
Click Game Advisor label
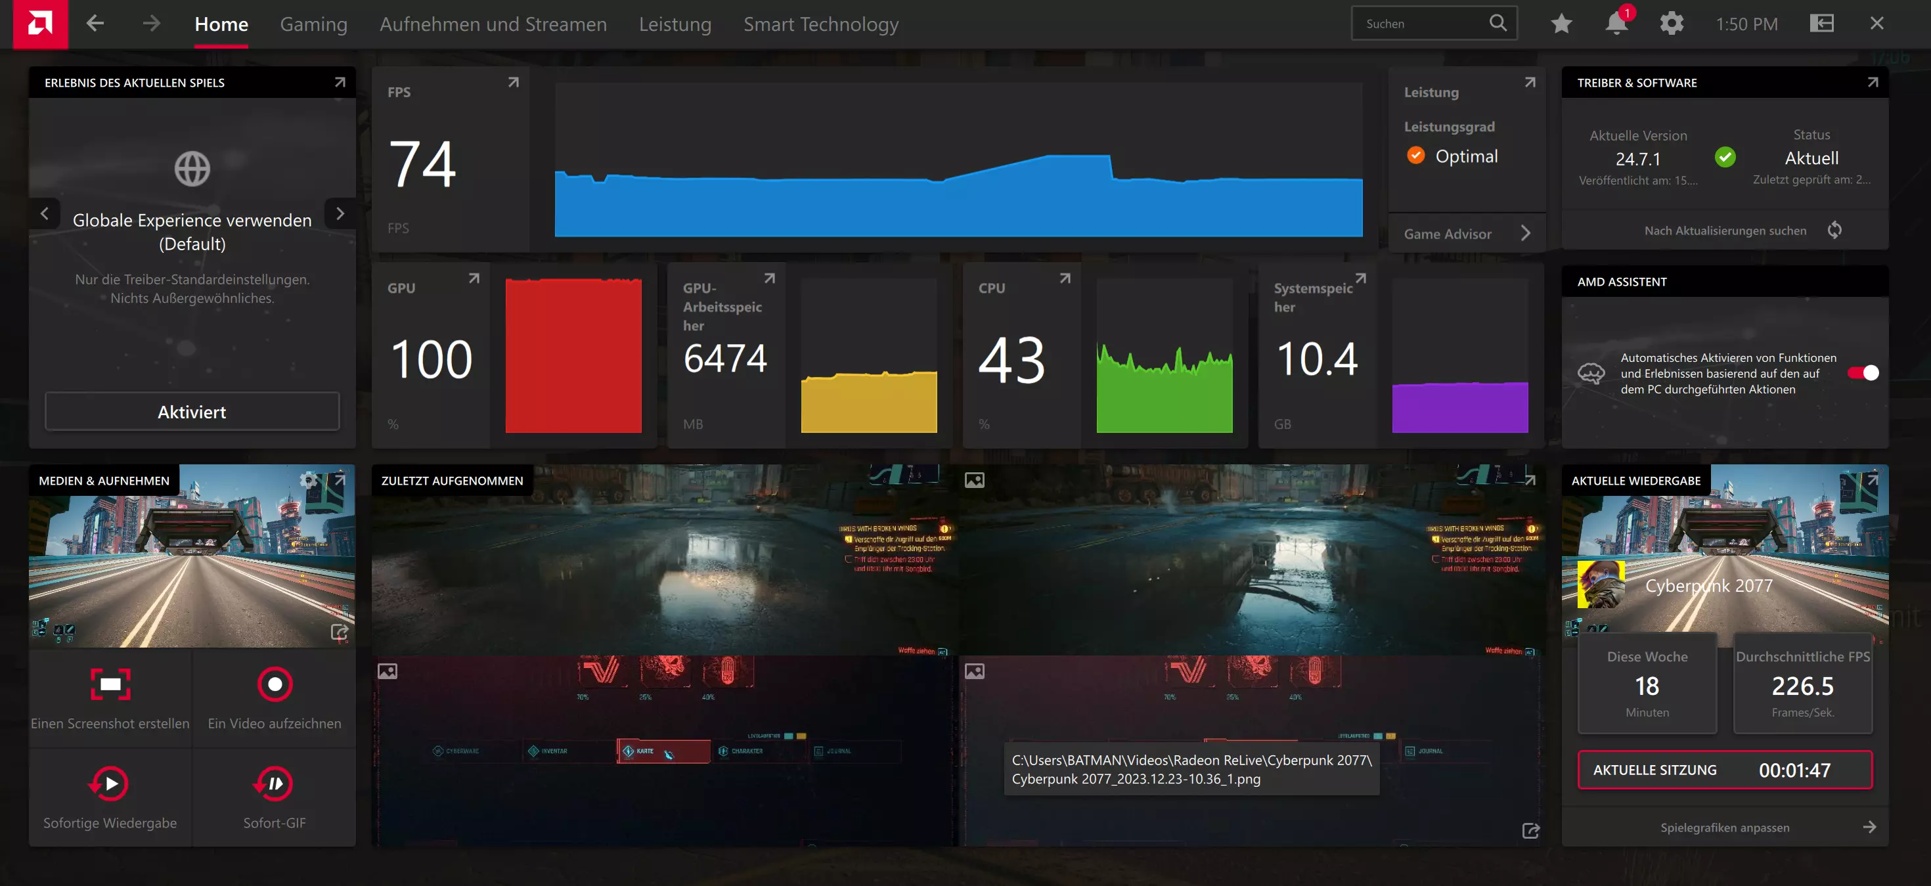click(x=1447, y=234)
